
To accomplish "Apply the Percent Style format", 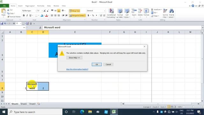I will [x=93, y=15].
